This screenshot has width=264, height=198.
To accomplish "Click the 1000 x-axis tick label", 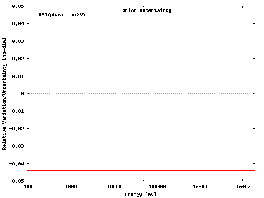I will 71,187.
